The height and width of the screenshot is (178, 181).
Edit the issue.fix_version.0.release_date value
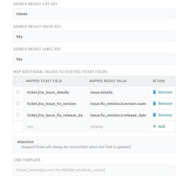pos(118,115)
